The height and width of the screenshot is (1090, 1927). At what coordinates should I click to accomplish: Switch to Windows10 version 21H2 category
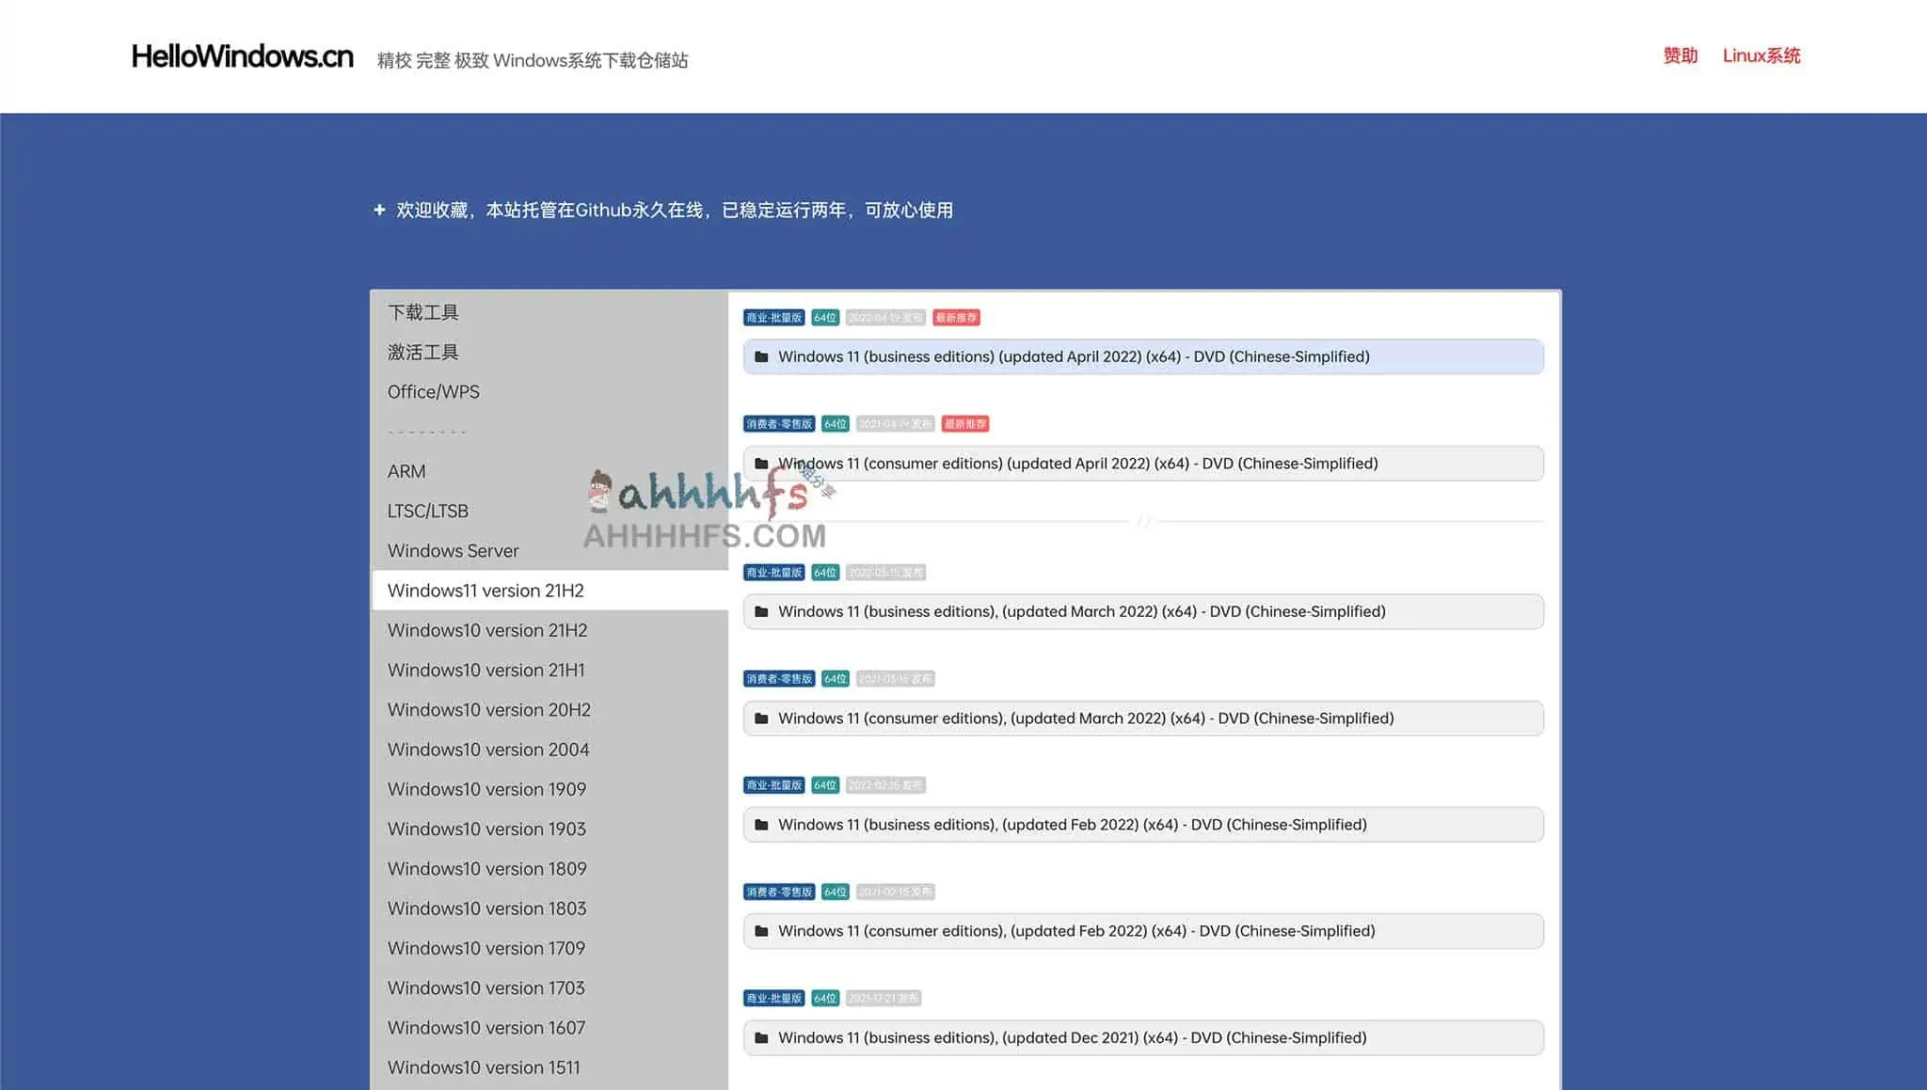tap(486, 629)
